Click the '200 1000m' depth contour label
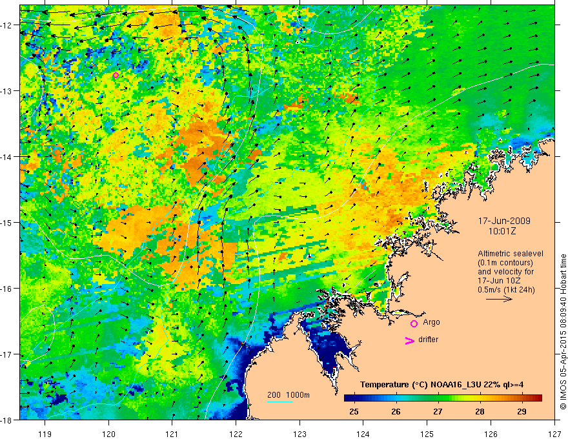 [x=289, y=395]
